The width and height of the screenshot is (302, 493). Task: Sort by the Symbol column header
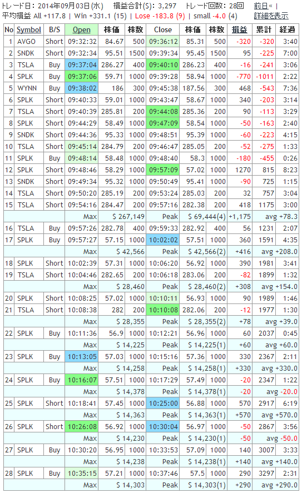pos(29,29)
